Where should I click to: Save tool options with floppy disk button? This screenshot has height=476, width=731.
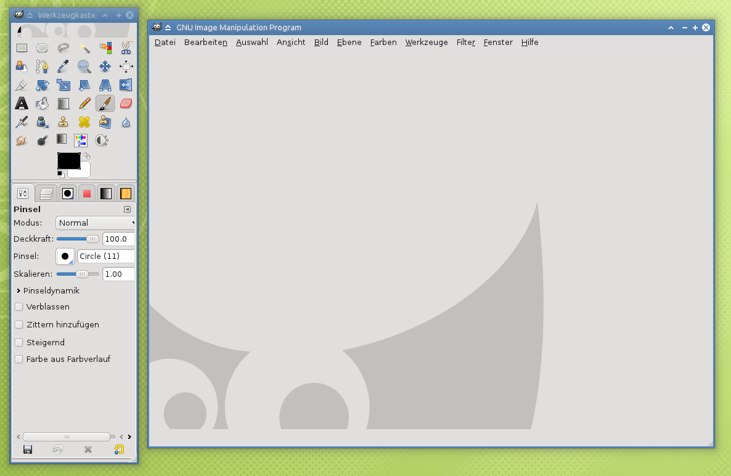click(28, 449)
